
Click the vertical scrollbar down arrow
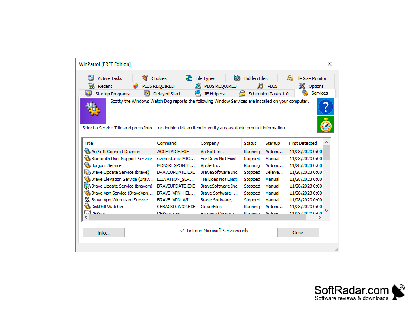coord(327,211)
